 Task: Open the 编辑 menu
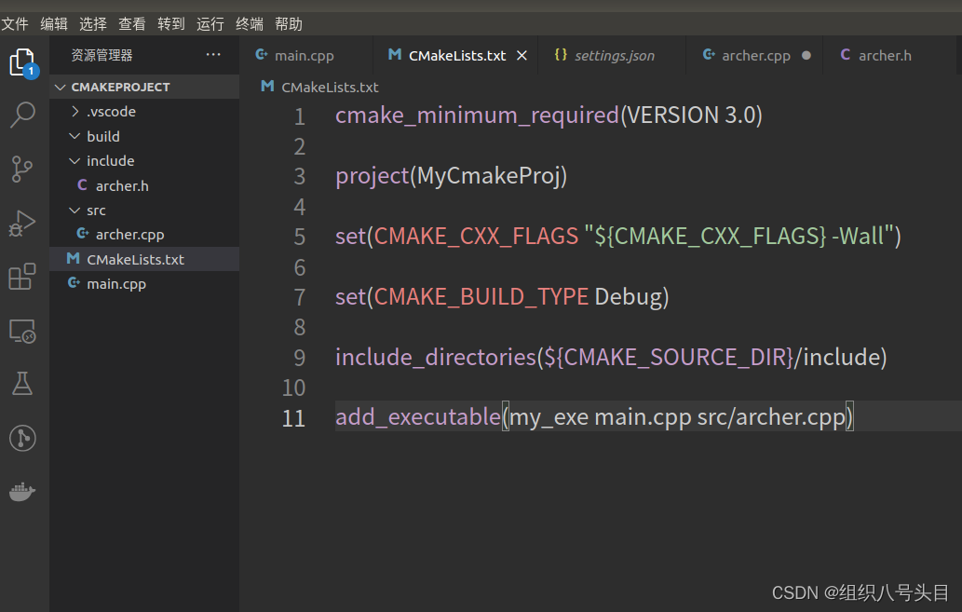[54, 24]
